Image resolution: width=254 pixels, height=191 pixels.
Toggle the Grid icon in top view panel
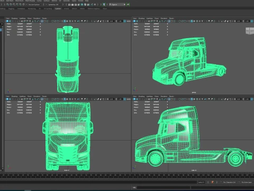(x=42, y=21)
